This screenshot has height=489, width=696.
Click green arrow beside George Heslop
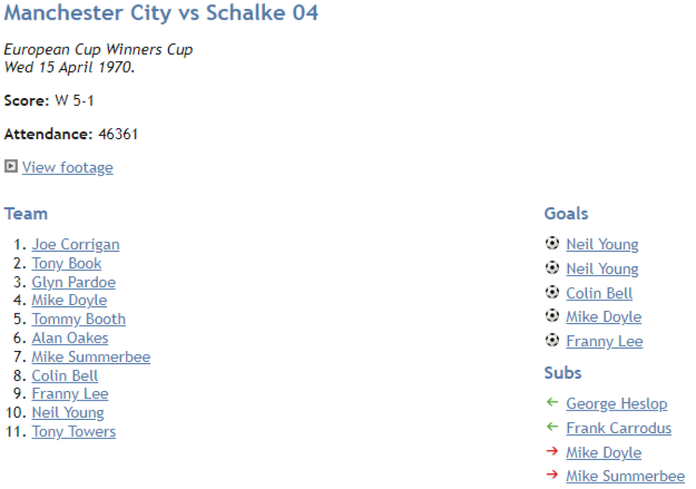(552, 403)
